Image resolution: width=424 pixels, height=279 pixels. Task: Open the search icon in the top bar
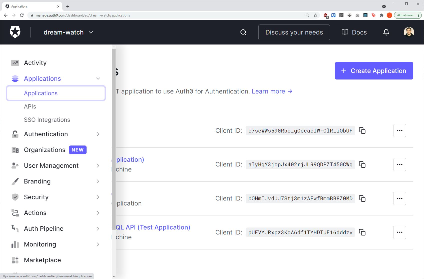pyautogui.click(x=243, y=32)
